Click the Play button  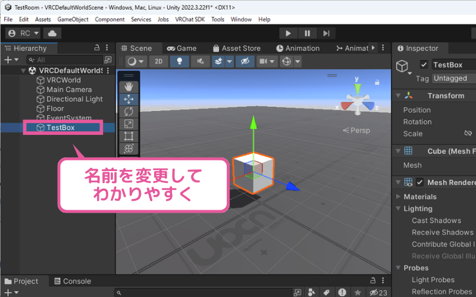[x=288, y=33]
